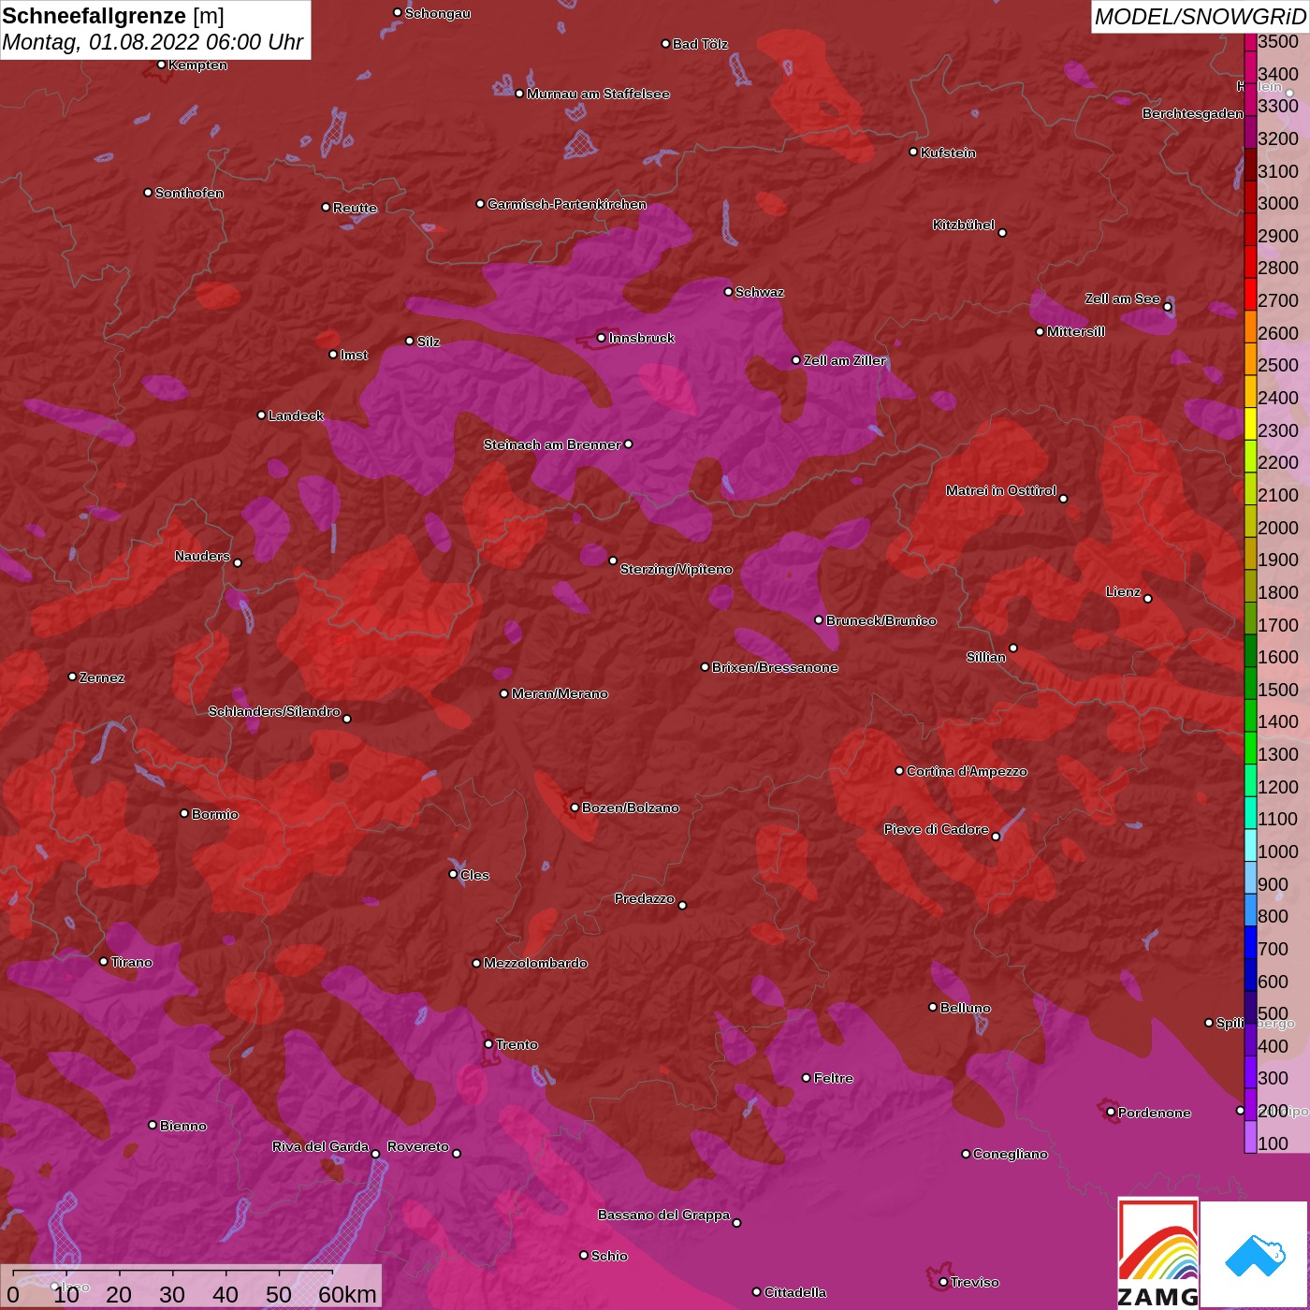The image size is (1310, 1310).
Task: Click the Cittadella label
Action: [x=795, y=1292]
